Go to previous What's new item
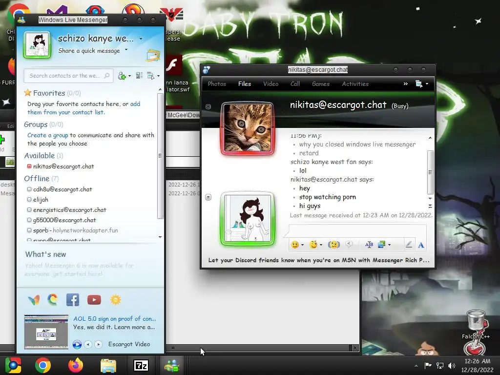The height and width of the screenshot is (375, 500). tap(88, 344)
